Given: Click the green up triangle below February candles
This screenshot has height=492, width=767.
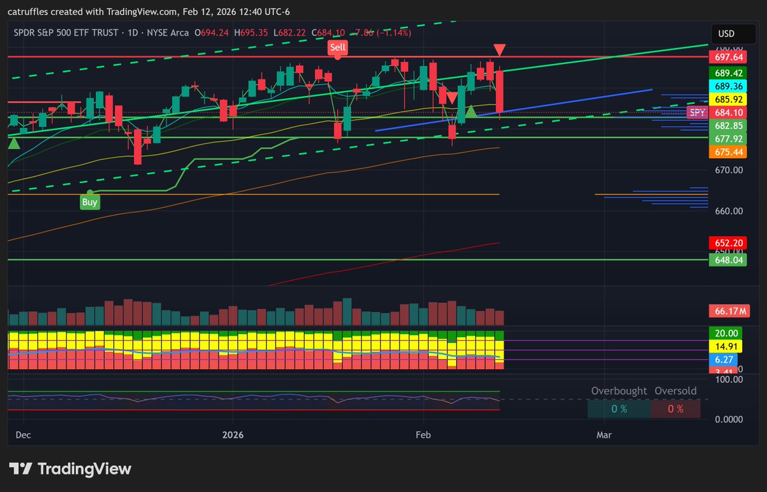Looking at the screenshot, I should (x=470, y=112).
